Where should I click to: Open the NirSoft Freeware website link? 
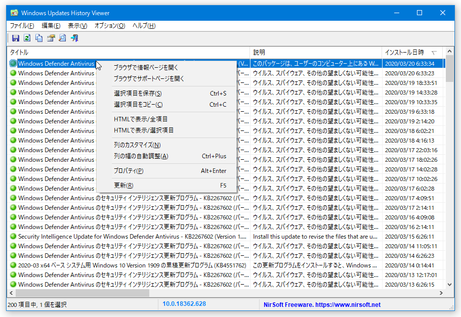pos(322,305)
